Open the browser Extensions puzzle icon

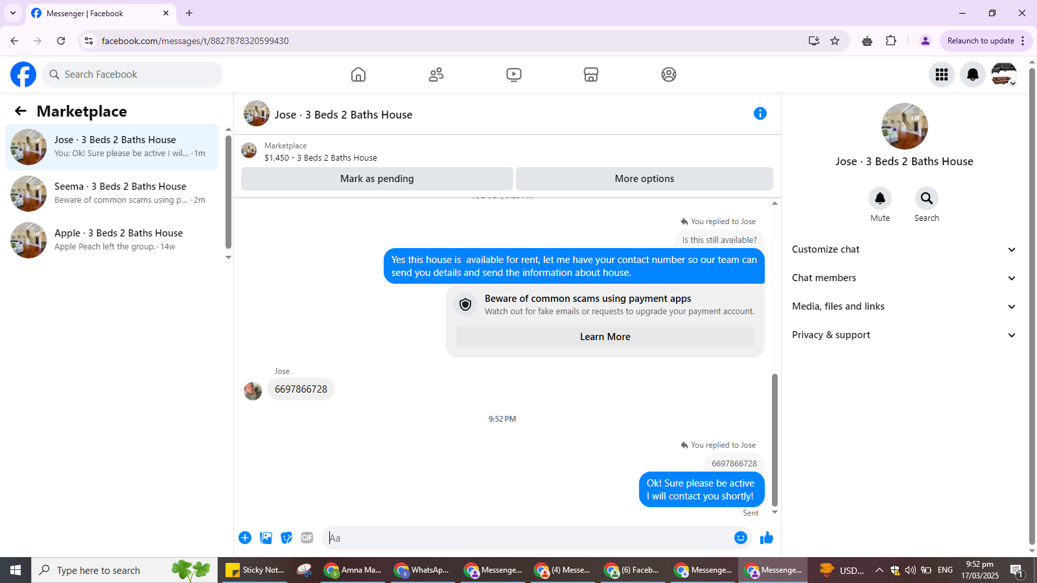click(x=891, y=41)
